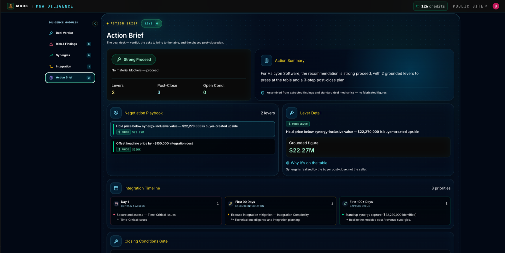The image size is (505, 253).
Task: Click the Deal Verdict gavel icon
Action: click(x=51, y=33)
